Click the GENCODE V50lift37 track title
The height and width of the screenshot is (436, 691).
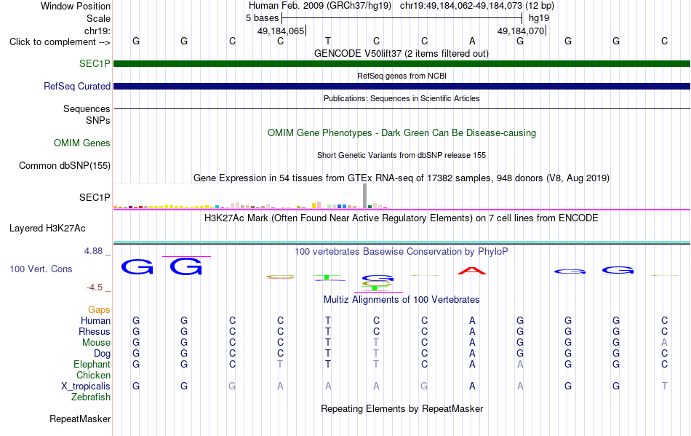[x=402, y=53]
